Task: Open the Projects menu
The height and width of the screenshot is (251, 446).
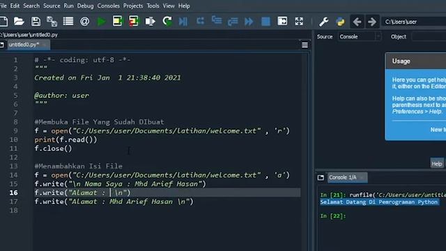Action: click(x=133, y=6)
